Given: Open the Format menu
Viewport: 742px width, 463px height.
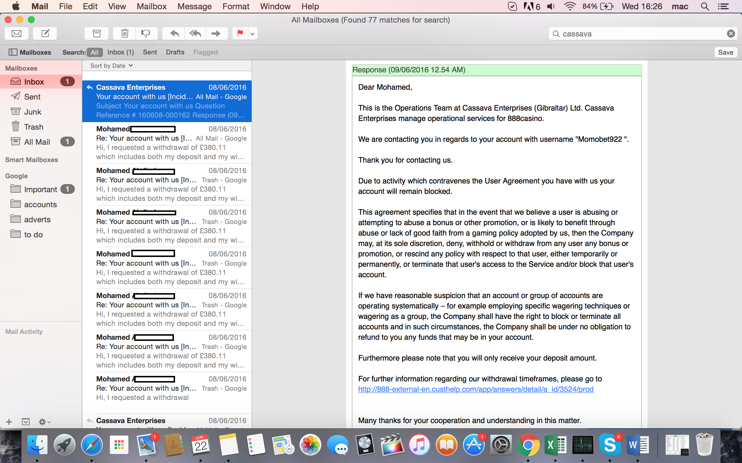Looking at the screenshot, I should click(235, 6).
